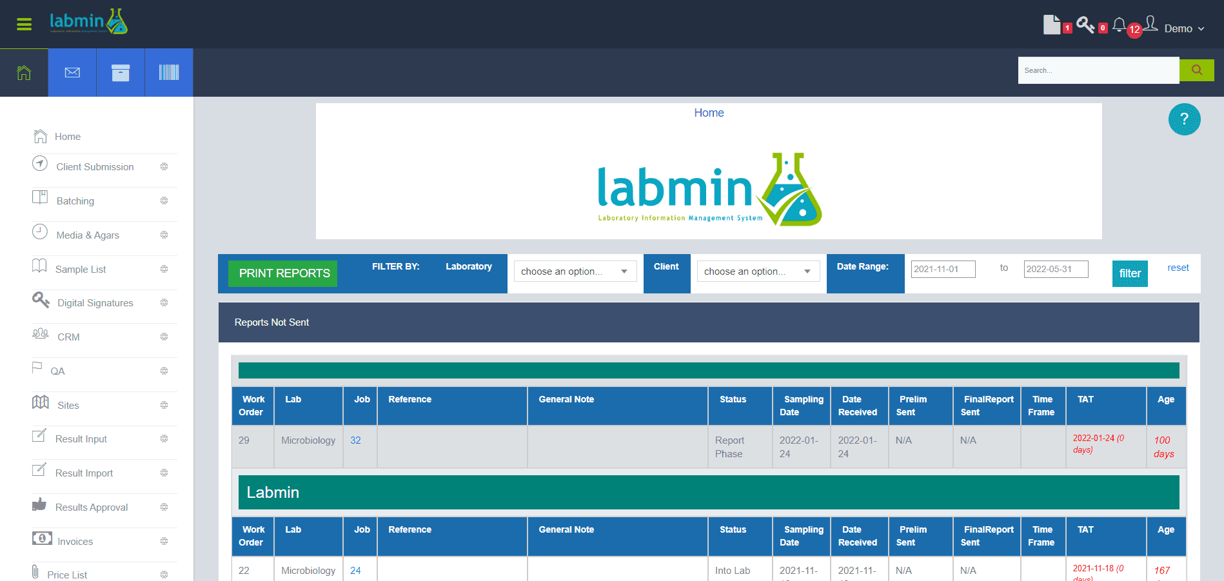Click the filter button
1224x581 pixels.
(x=1130, y=273)
